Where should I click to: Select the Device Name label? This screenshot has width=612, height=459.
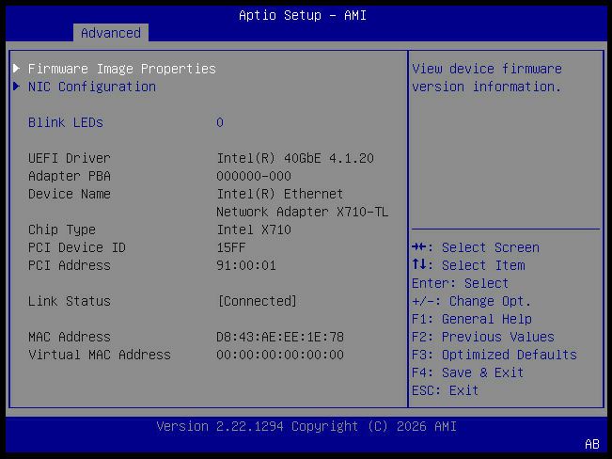point(69,194)
